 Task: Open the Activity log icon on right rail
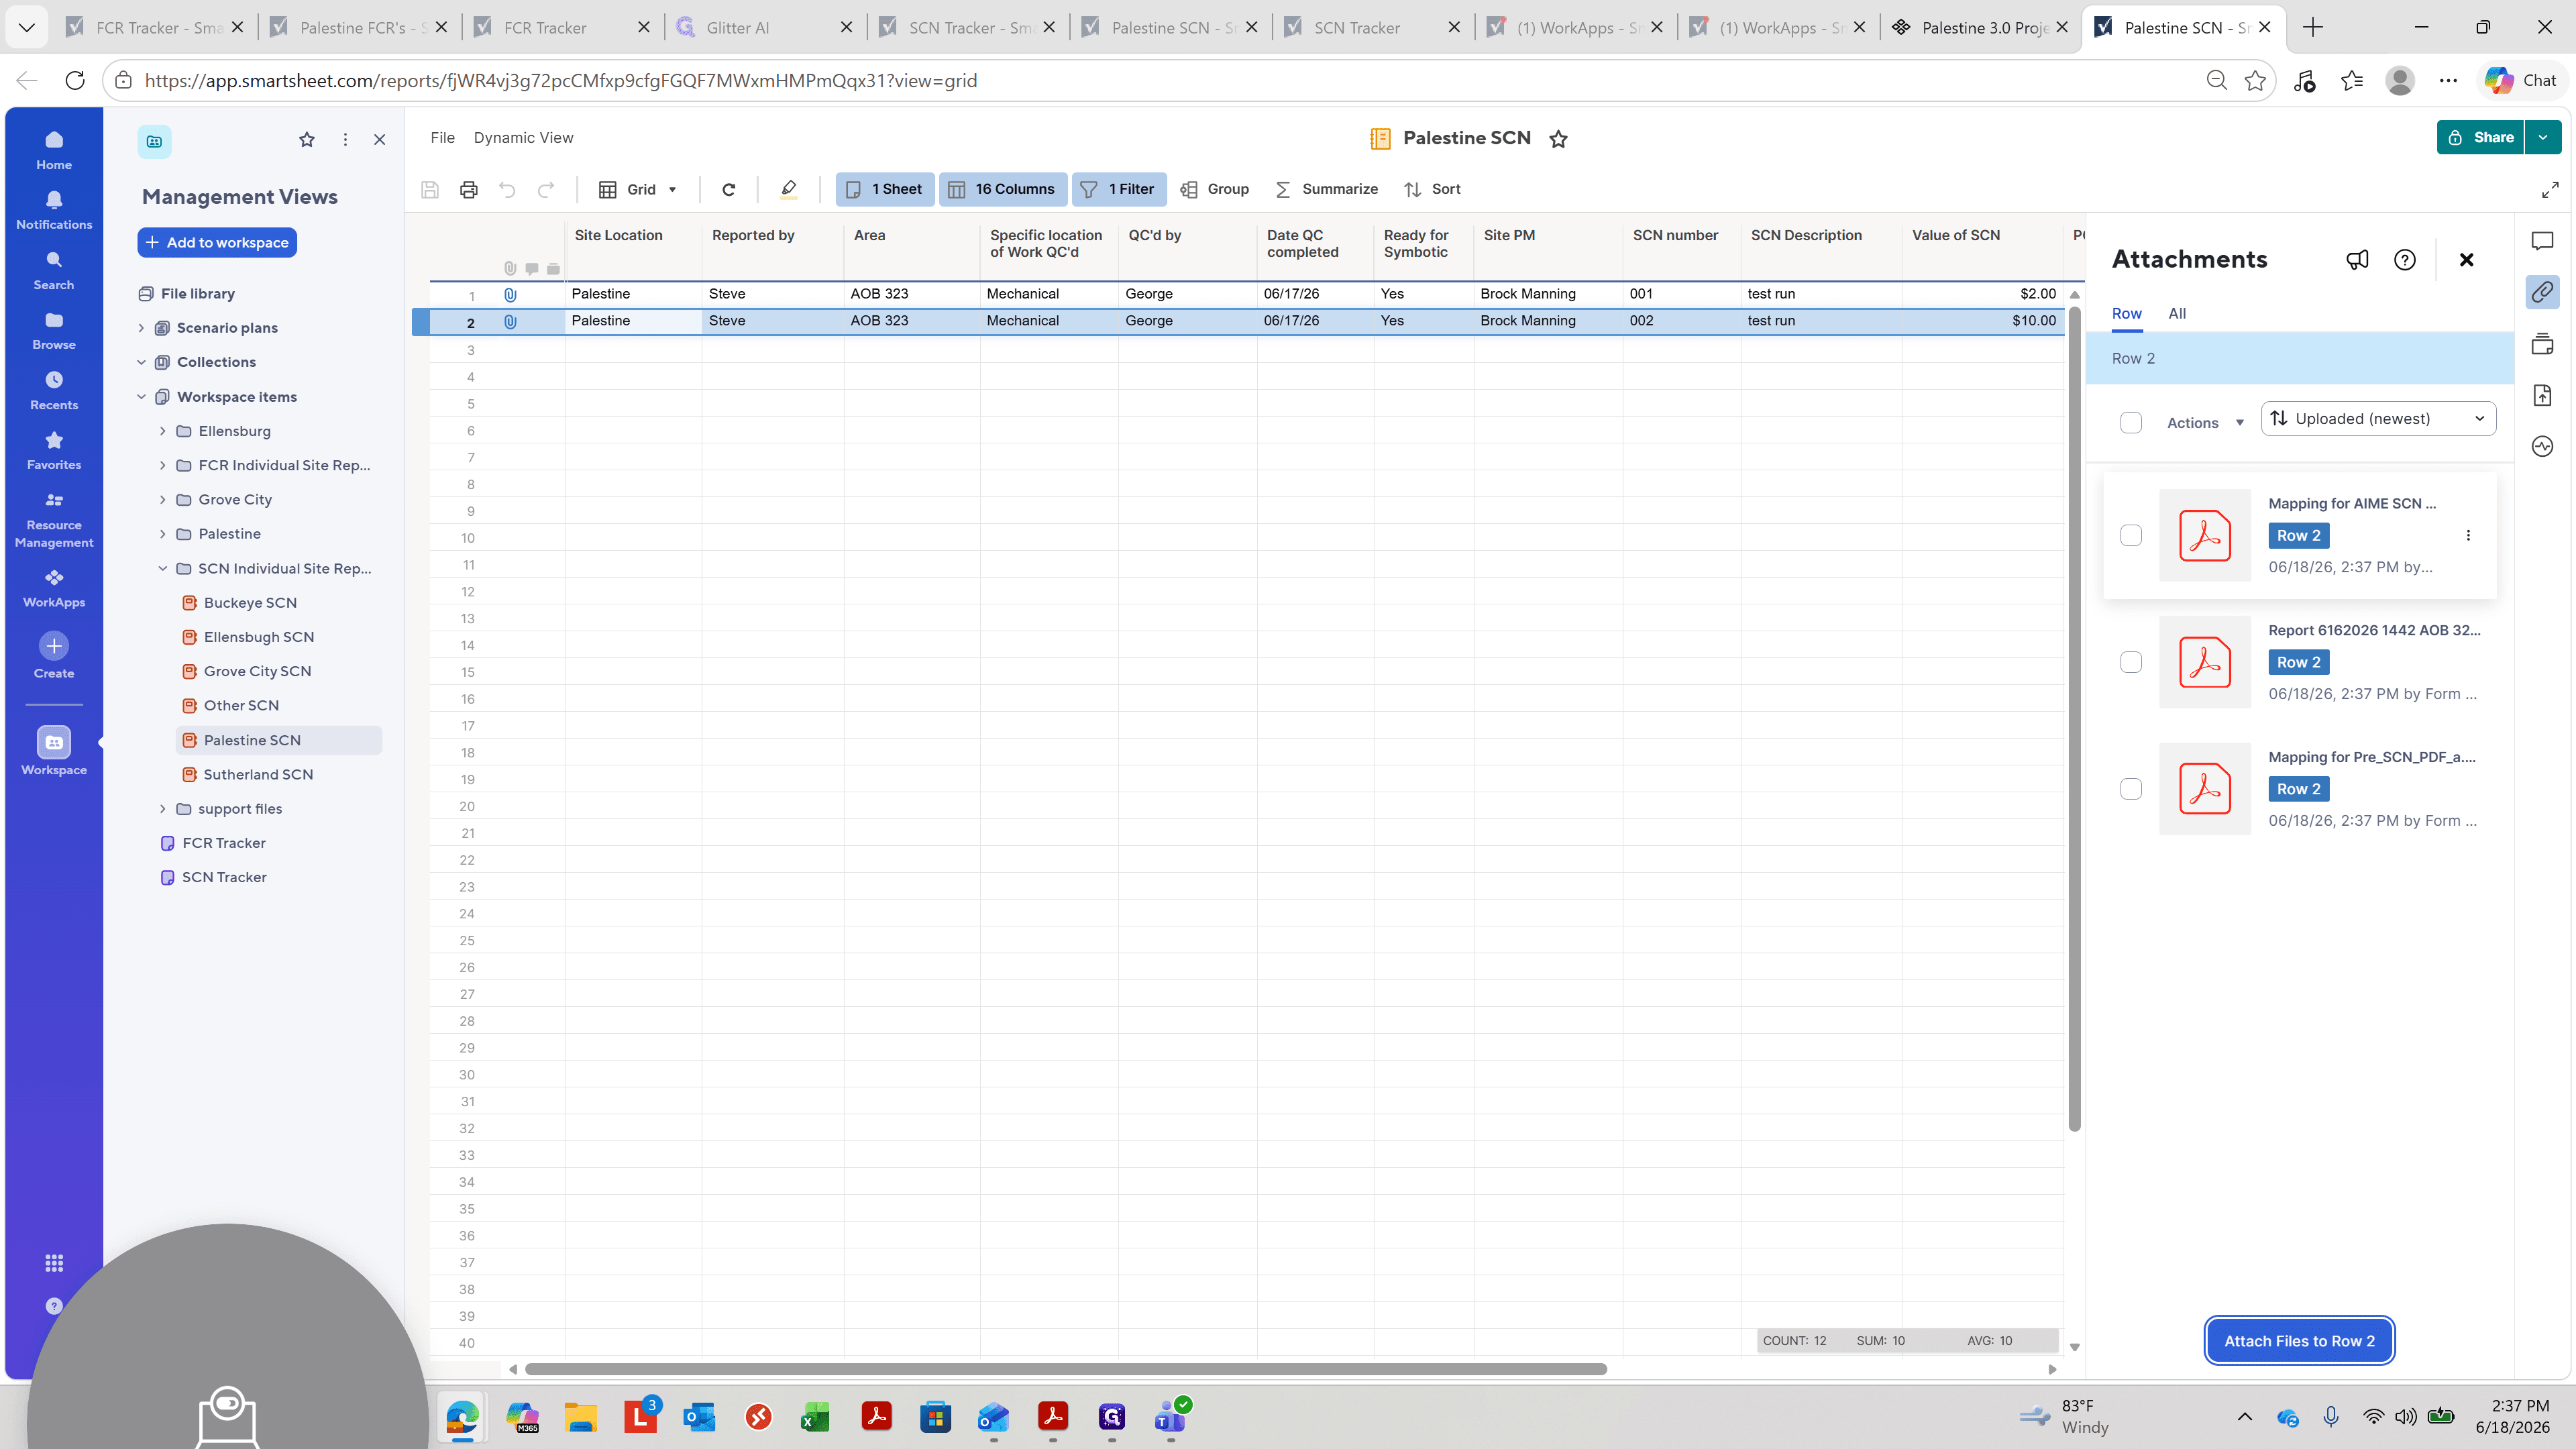[x=2542, y=446]
